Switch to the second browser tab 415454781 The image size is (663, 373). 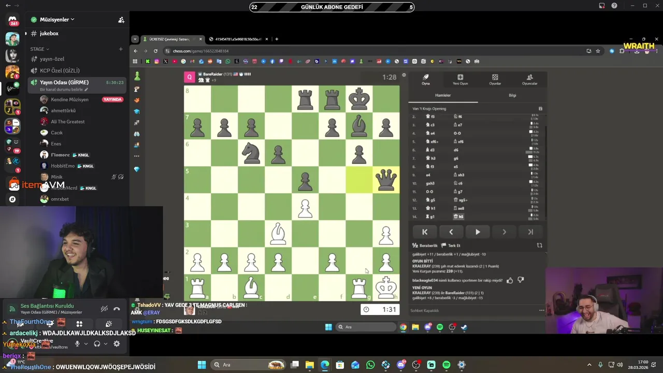tap(239, 39)
